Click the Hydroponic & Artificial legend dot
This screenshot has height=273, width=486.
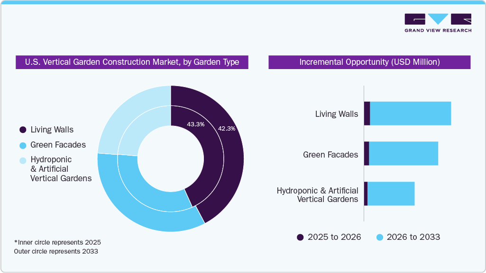tap(23, 160)
